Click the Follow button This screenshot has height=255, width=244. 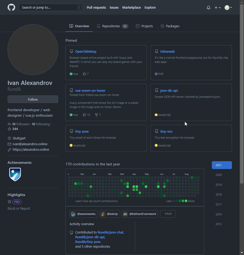pos(33,99)
